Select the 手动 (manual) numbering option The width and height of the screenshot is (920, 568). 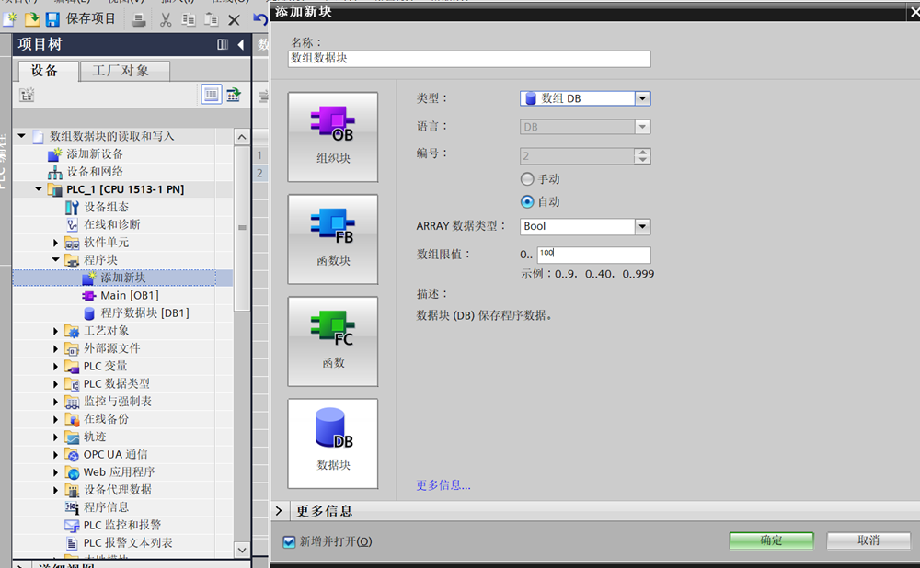(527, 179)
